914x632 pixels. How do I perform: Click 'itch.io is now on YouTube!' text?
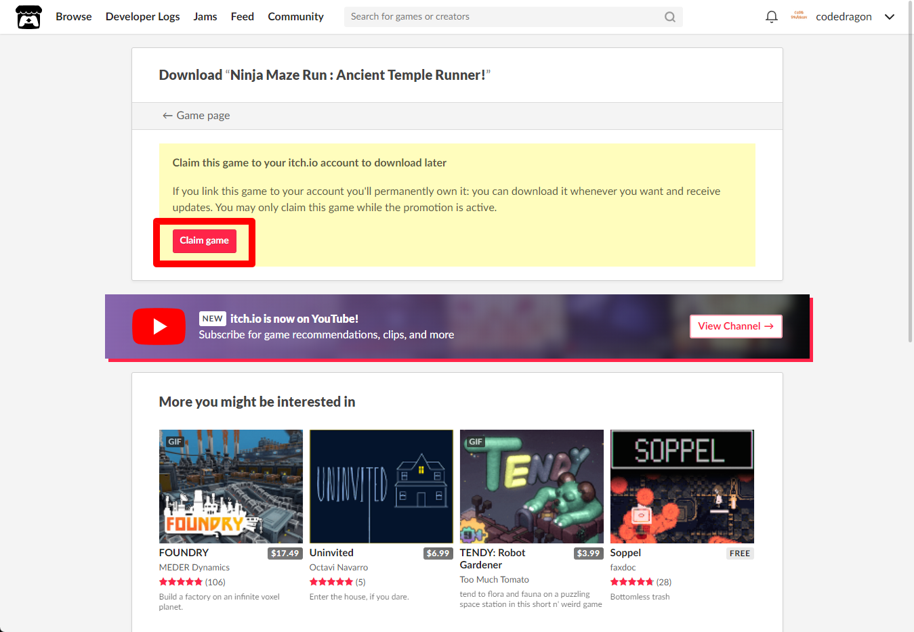pyautogui.click(x=294, y=319)
